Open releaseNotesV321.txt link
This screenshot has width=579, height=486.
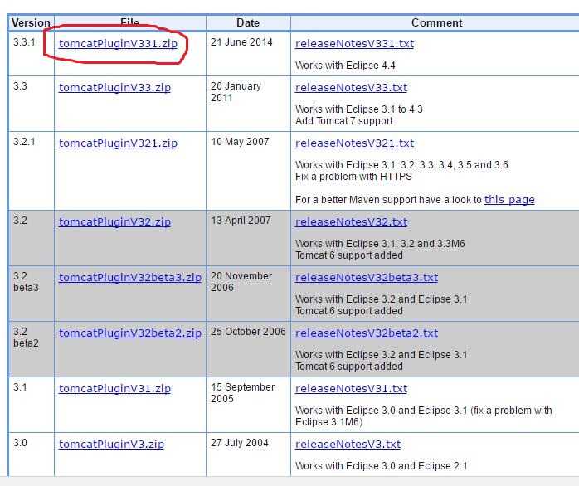point(354,143)
